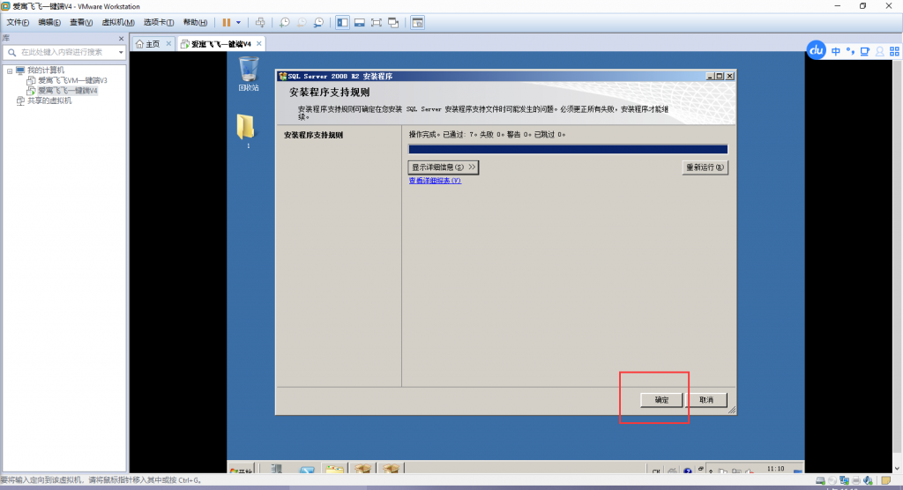Select 我的计算机 in the library tree
The width and height of the screenshot is (903, 490).
tap(46, 71)
